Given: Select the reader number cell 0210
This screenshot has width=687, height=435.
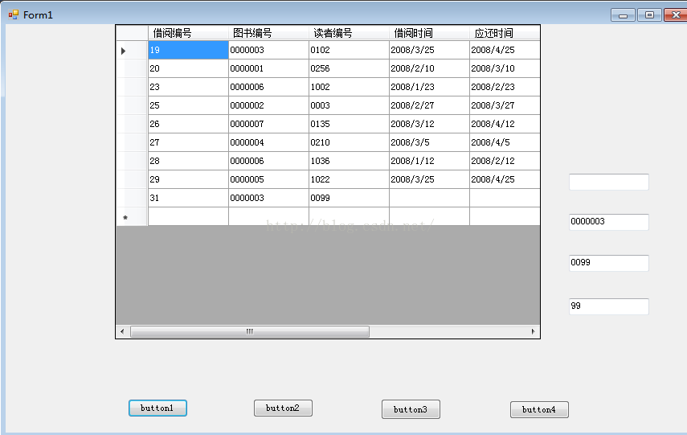Looking at the screenshot, I should coord(350,142).
